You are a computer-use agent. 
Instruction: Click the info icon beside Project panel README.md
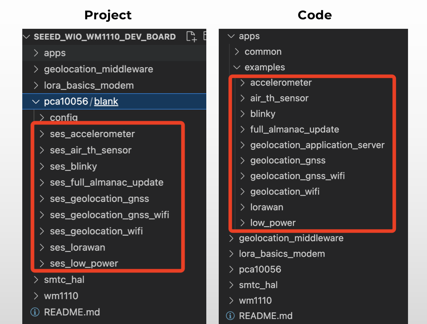(35, 312)
